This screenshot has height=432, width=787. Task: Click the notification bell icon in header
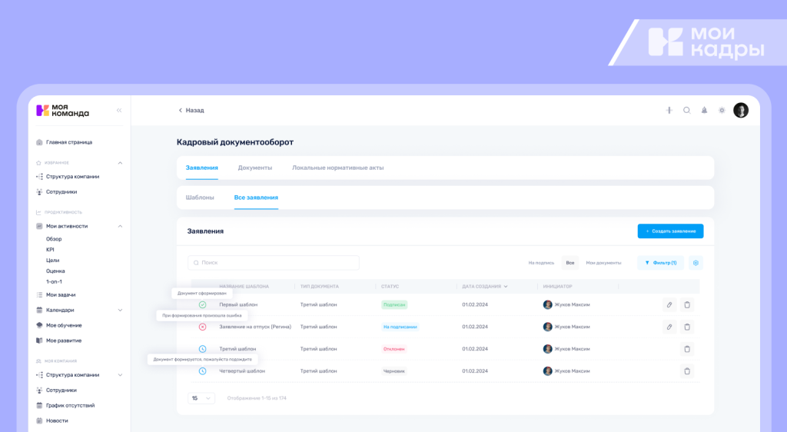click(x=704, y=110)
